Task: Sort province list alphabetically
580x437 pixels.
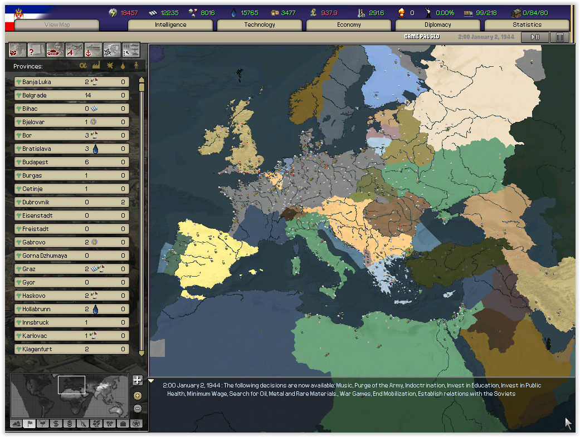Action: [83, 66]
